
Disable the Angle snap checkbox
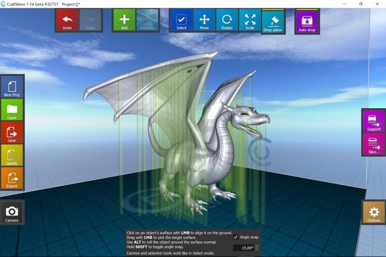[x=235, y=237]
